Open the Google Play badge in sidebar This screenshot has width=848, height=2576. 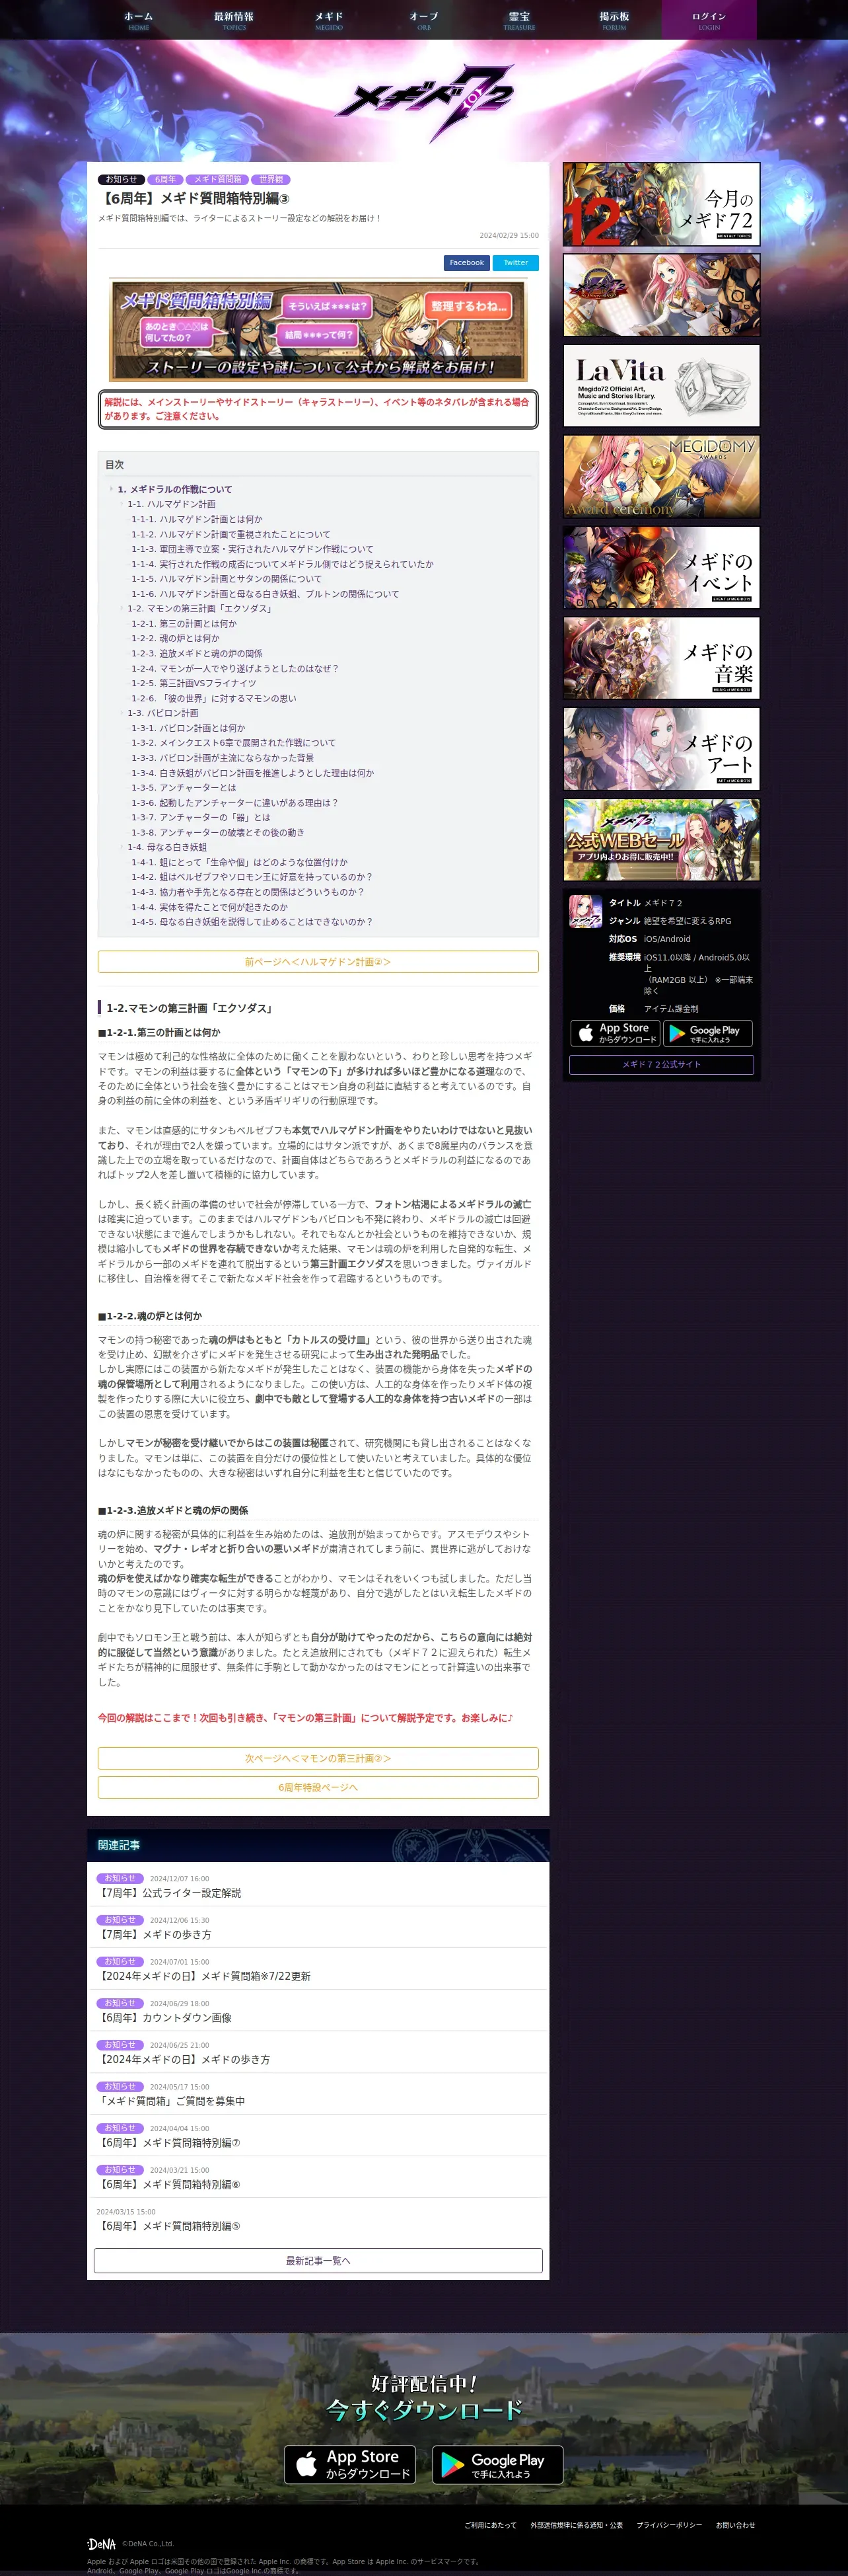pyautogui.click(x=707, y=1033)
